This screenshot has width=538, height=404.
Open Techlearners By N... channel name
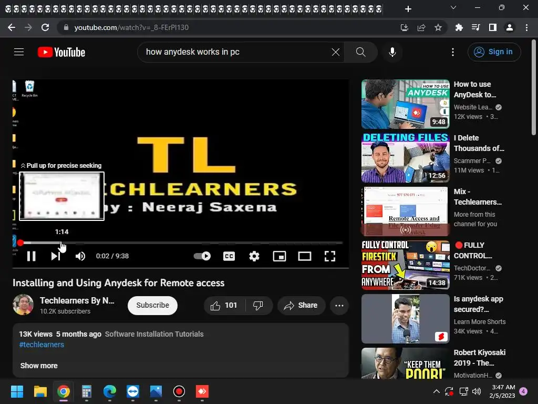point(77,300)
